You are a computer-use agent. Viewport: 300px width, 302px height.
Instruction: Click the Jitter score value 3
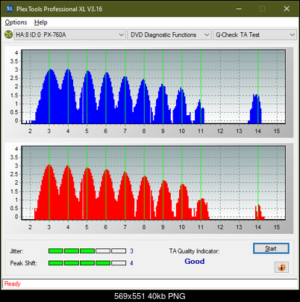(x=131, y=251)
